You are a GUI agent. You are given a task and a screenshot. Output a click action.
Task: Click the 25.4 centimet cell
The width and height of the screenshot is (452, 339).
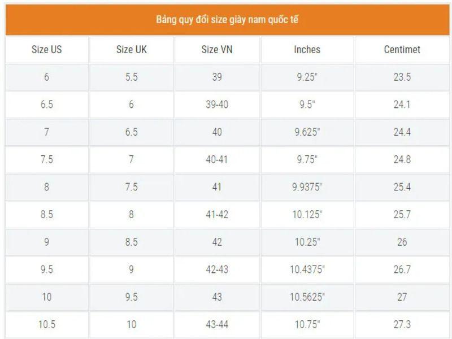pos(402,187)
